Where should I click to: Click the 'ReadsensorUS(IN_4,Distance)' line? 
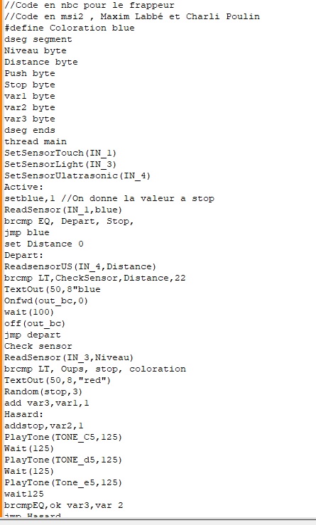point(80,266)
